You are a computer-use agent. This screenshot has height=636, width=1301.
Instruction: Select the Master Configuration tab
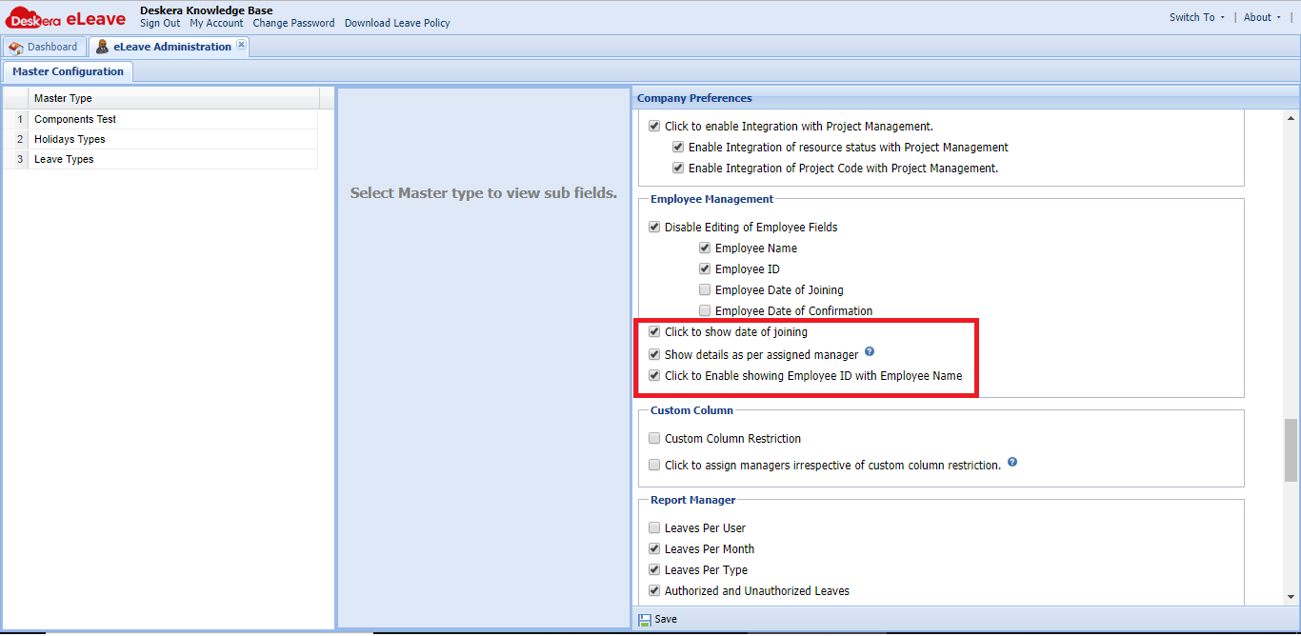[x=68, y=71]
